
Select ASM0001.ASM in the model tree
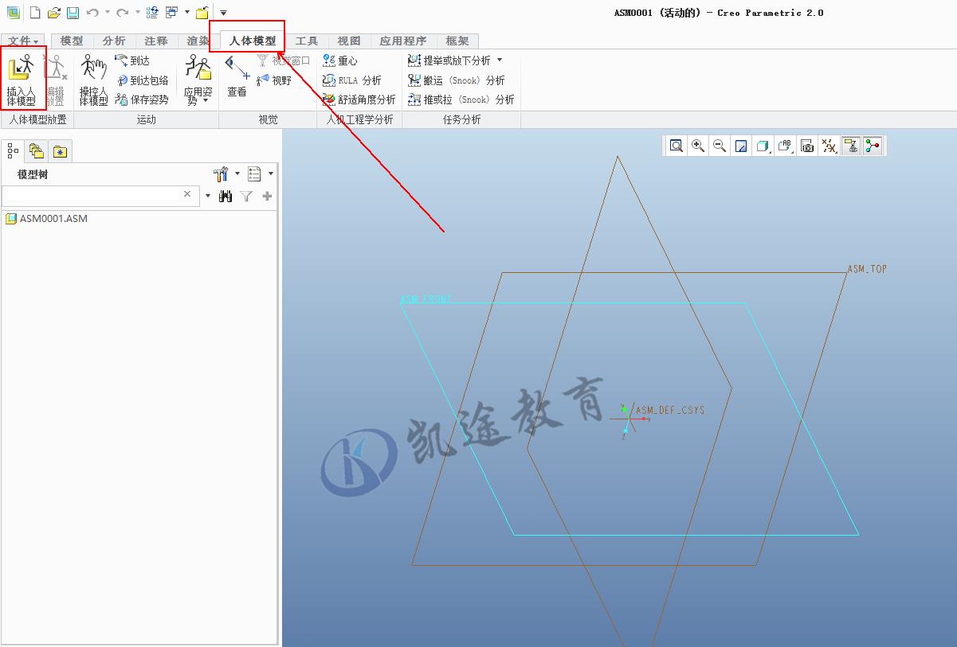[x=53, y=218]
